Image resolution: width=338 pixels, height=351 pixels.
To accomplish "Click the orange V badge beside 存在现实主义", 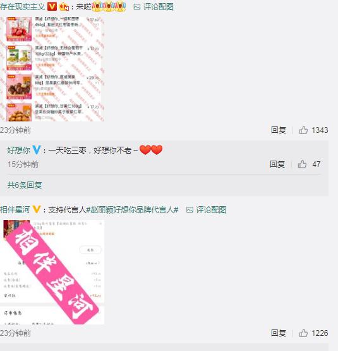I will pyautogui.click(x=52, y=6).
